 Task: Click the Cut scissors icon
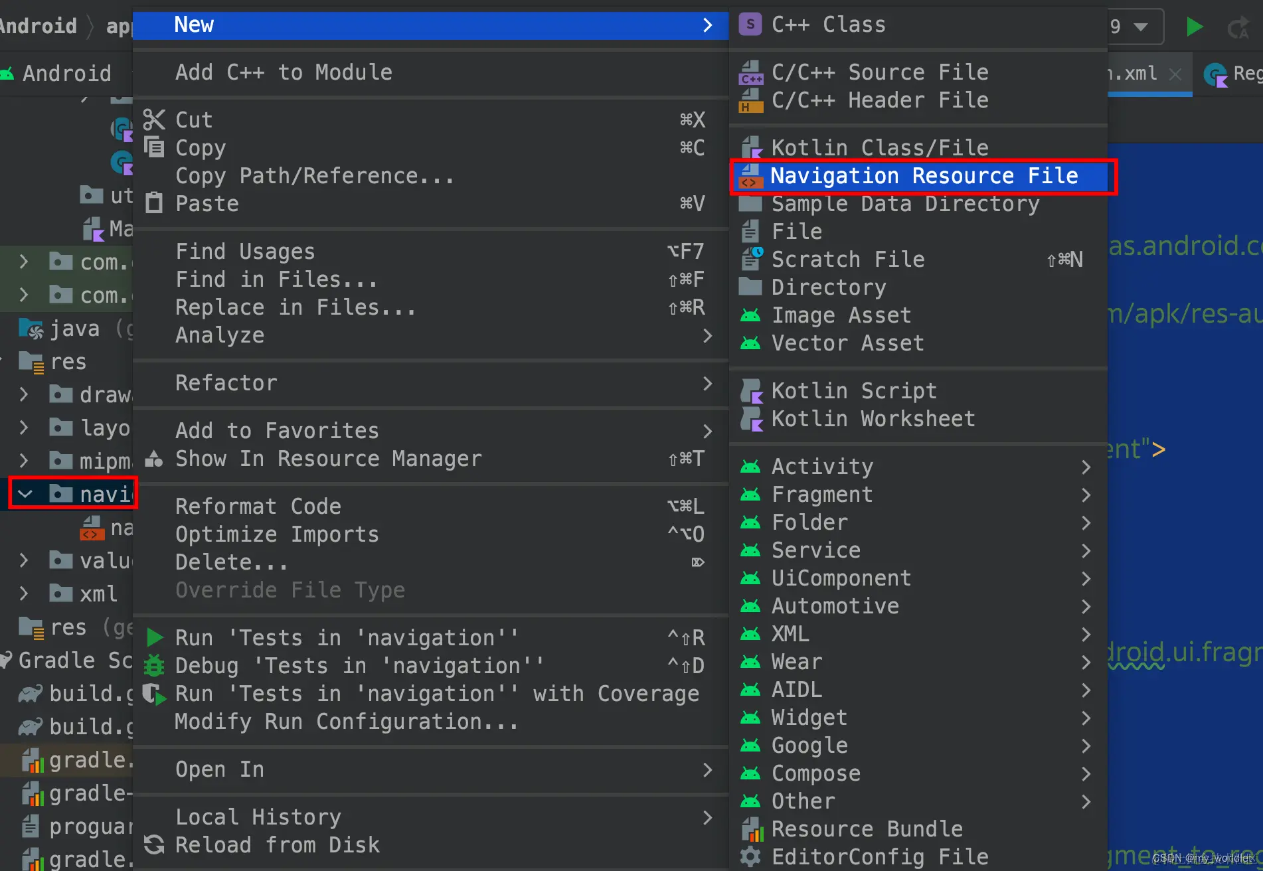tap(154, 119)
